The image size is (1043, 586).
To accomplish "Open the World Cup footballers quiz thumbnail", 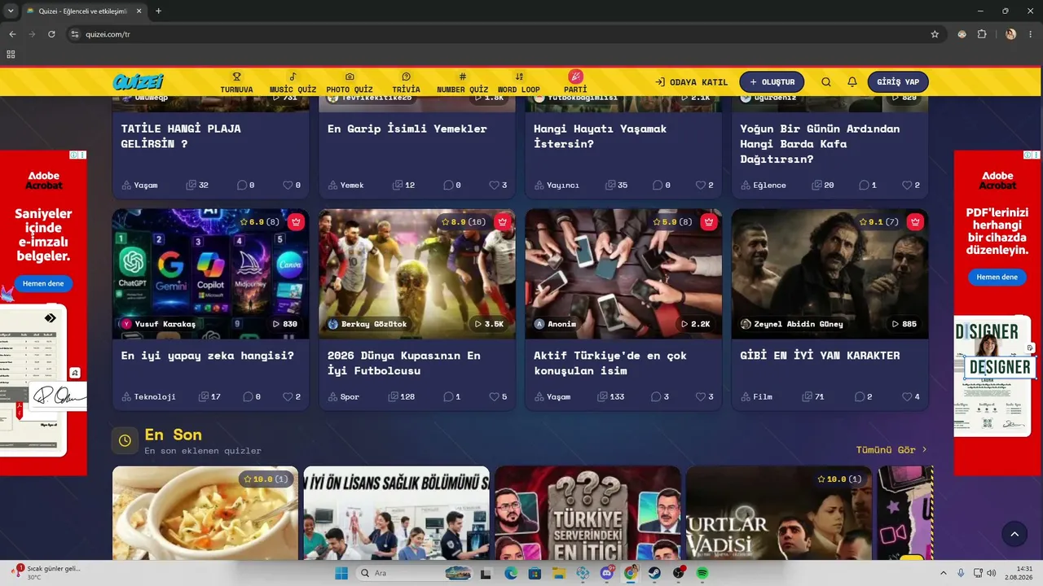I will coord(417,273).
